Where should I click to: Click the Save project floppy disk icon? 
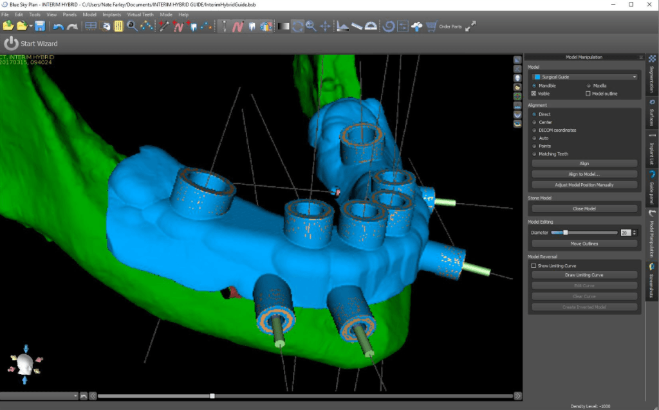coord(40,26)
